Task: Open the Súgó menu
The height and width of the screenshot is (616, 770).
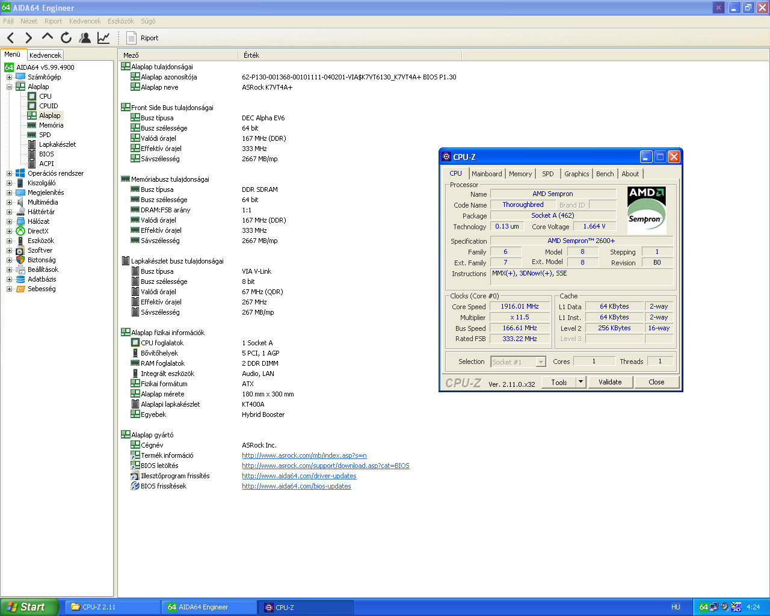Action: coord(148,21)
